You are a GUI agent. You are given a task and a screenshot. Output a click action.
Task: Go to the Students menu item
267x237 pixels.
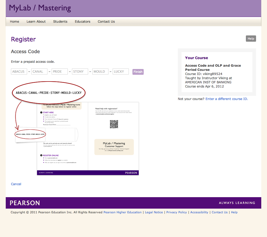[60, 22]
